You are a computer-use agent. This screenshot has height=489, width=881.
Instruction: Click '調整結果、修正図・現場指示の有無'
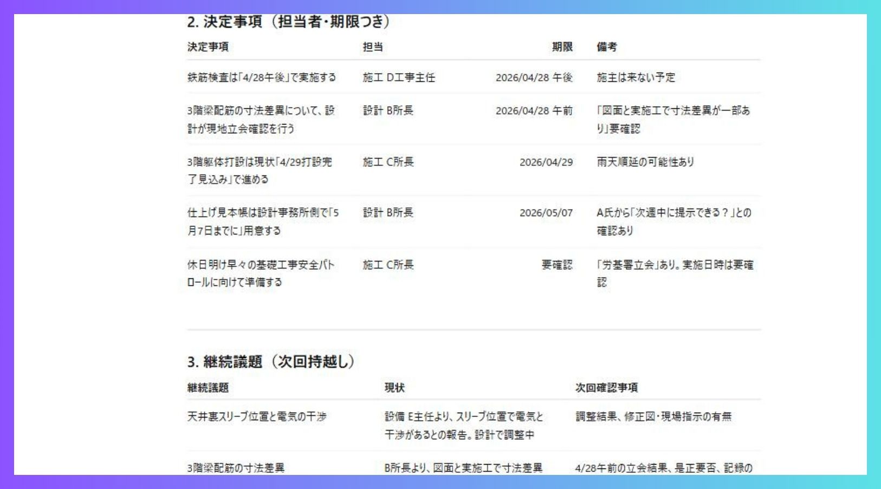coord(653,416)
